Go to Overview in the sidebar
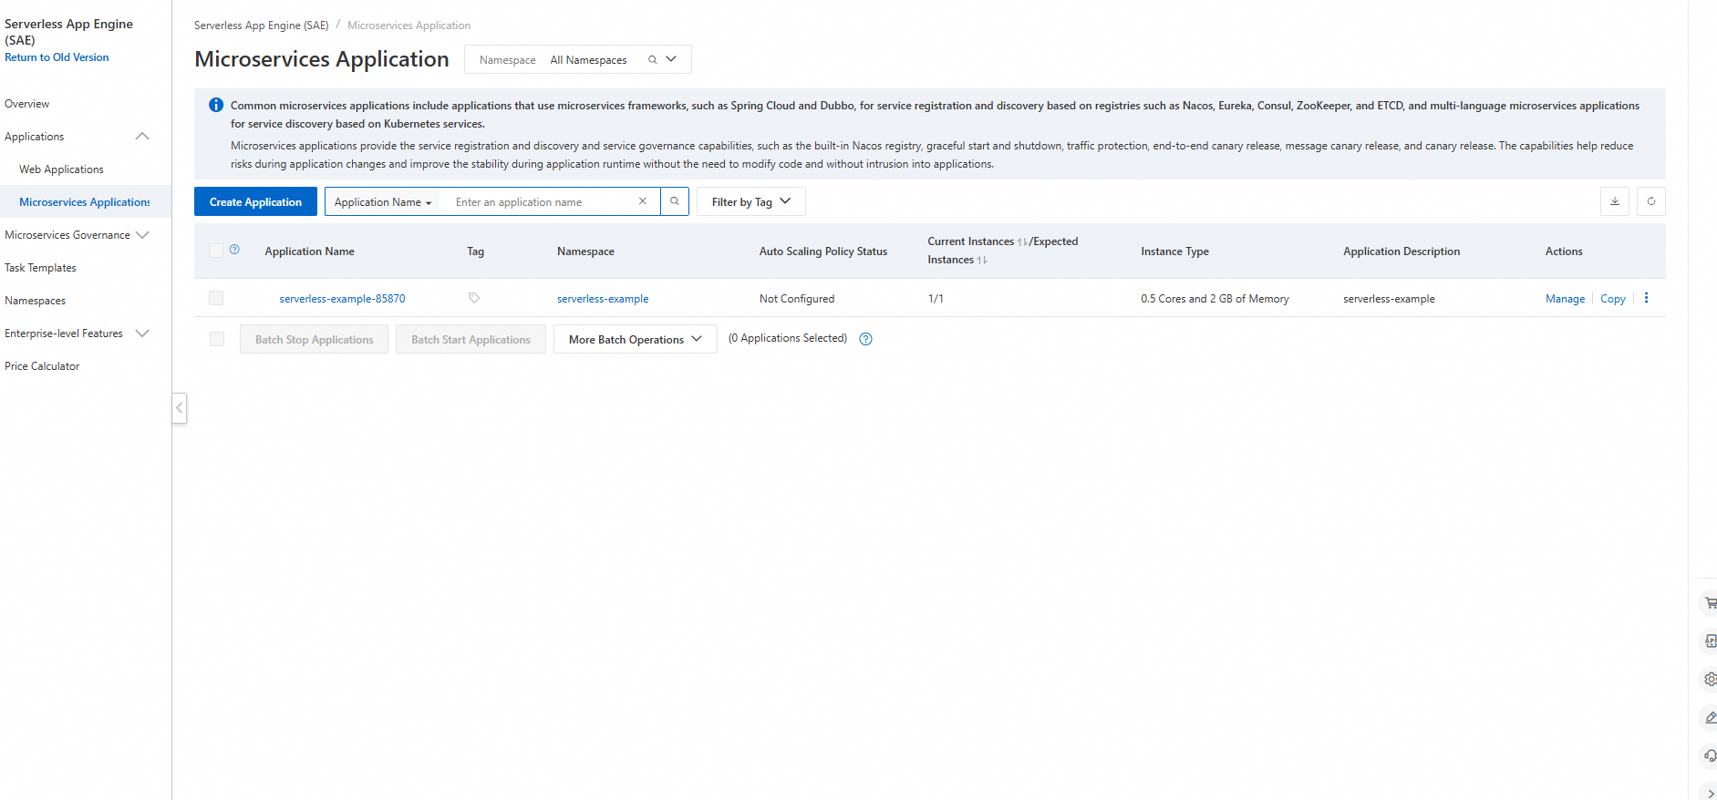Screen dimensions: 1717x800 pyautogui.click(x=27, y=104)
